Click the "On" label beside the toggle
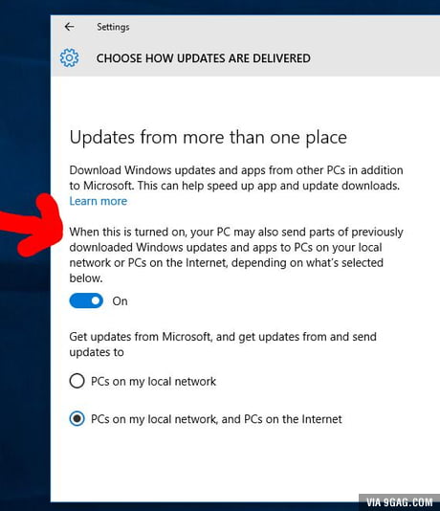The width and height of the screenshot is (440, 511). point(120,301)
